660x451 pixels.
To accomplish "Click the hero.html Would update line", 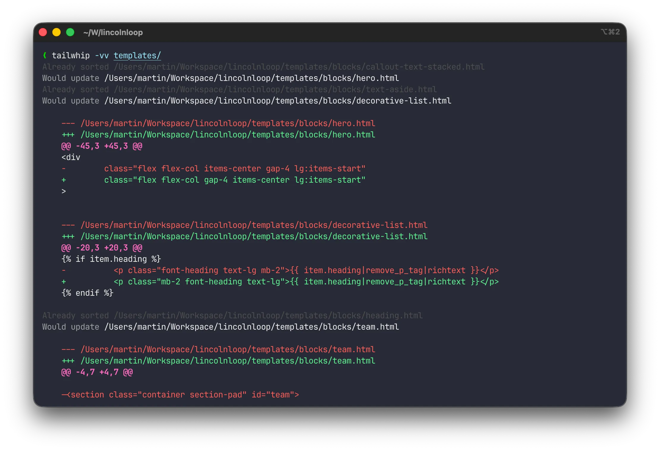I will 221,78.
